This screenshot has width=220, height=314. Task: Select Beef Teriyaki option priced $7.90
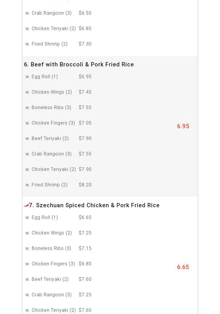click(x=47, y=139)
